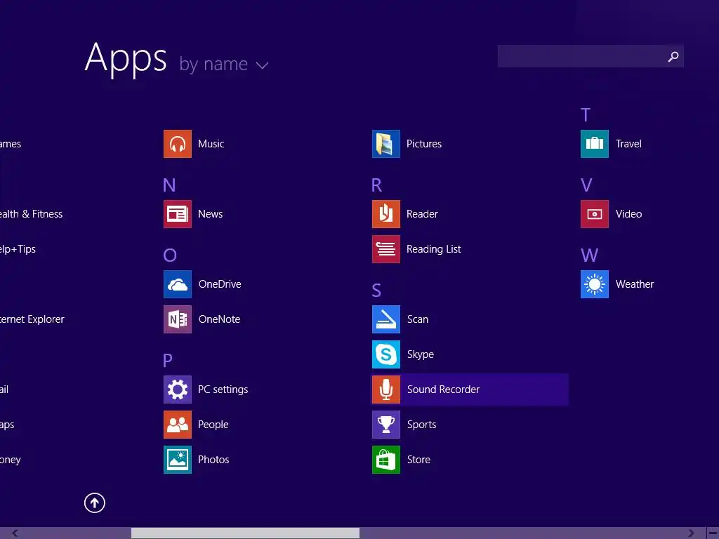Go back to Start with up arrow

95,503
